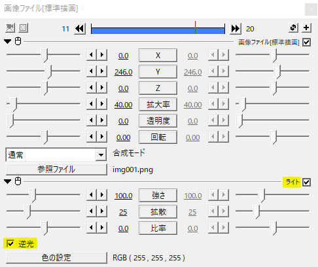Image resolution: width=318 pixels, height=267 pixels.
Task: Click the 拡大率 parameter button
Action: tap(158, 105)
